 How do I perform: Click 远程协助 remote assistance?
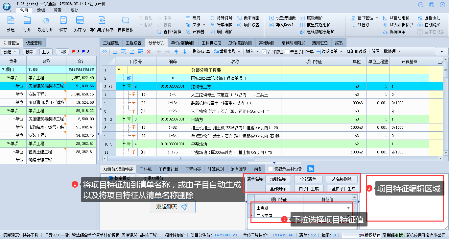pos(429,18)
